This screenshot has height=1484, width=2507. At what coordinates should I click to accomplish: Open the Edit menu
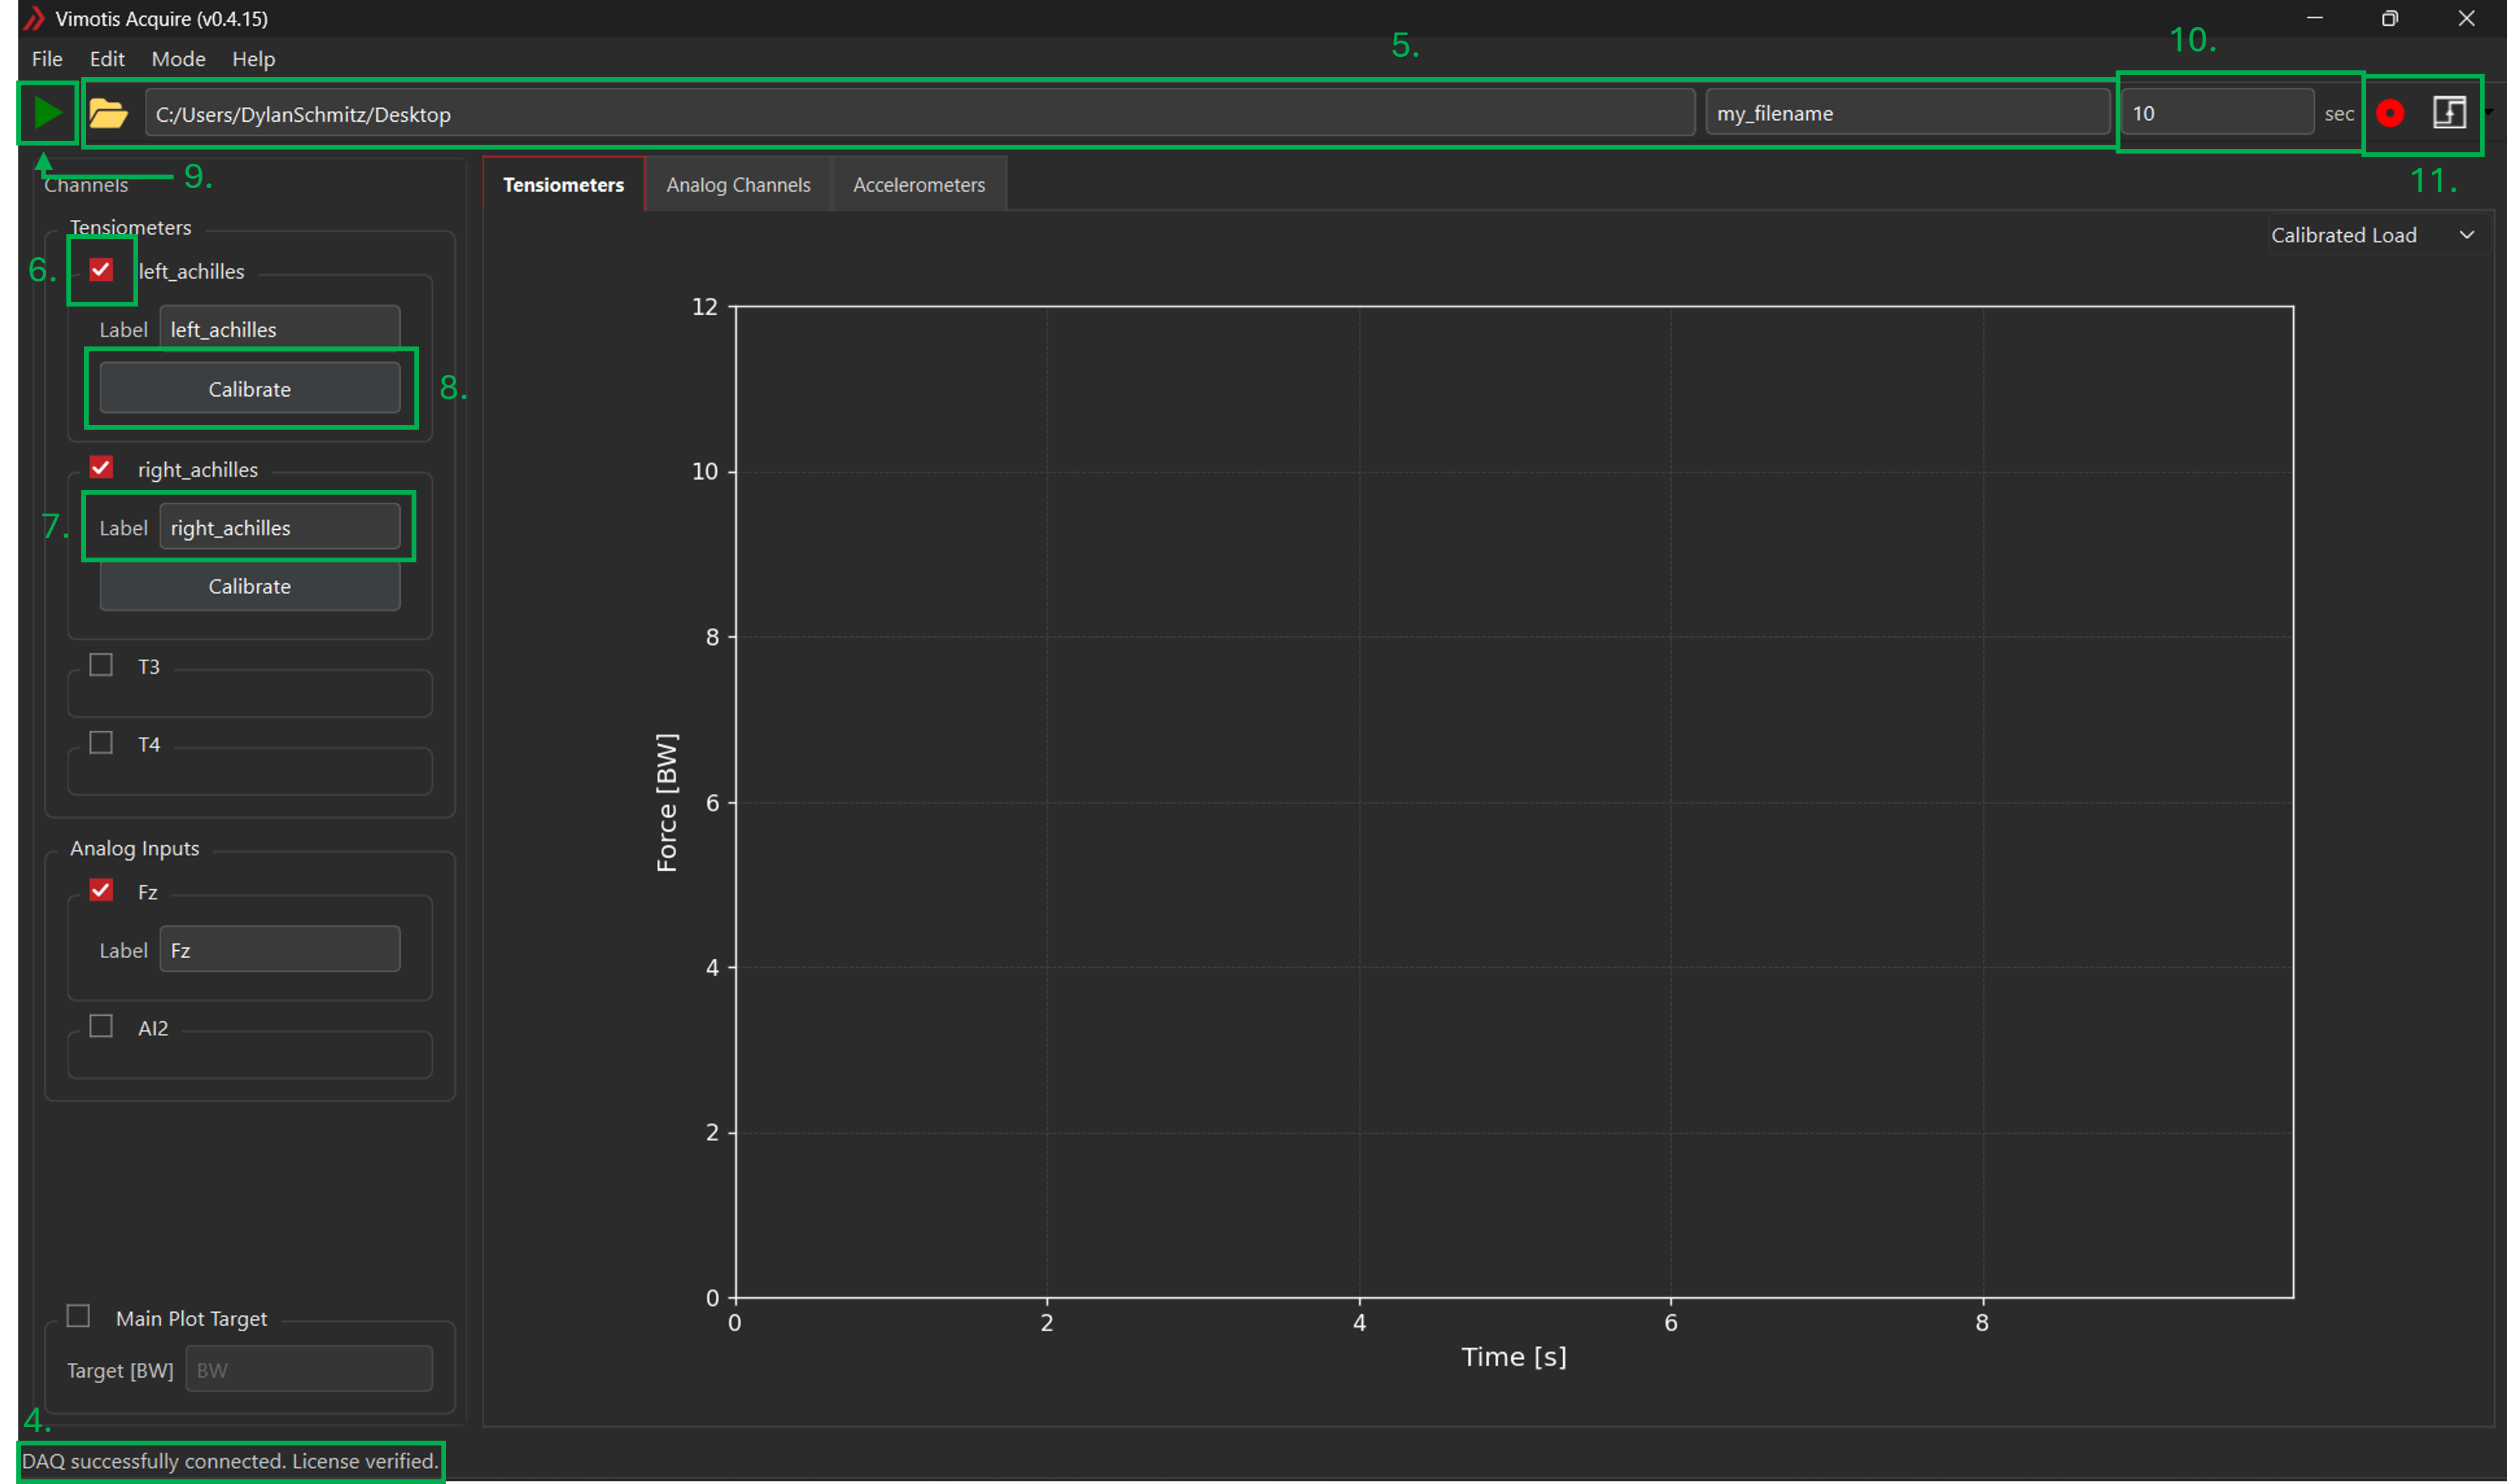pyautogui.click(x=107, y=59)
